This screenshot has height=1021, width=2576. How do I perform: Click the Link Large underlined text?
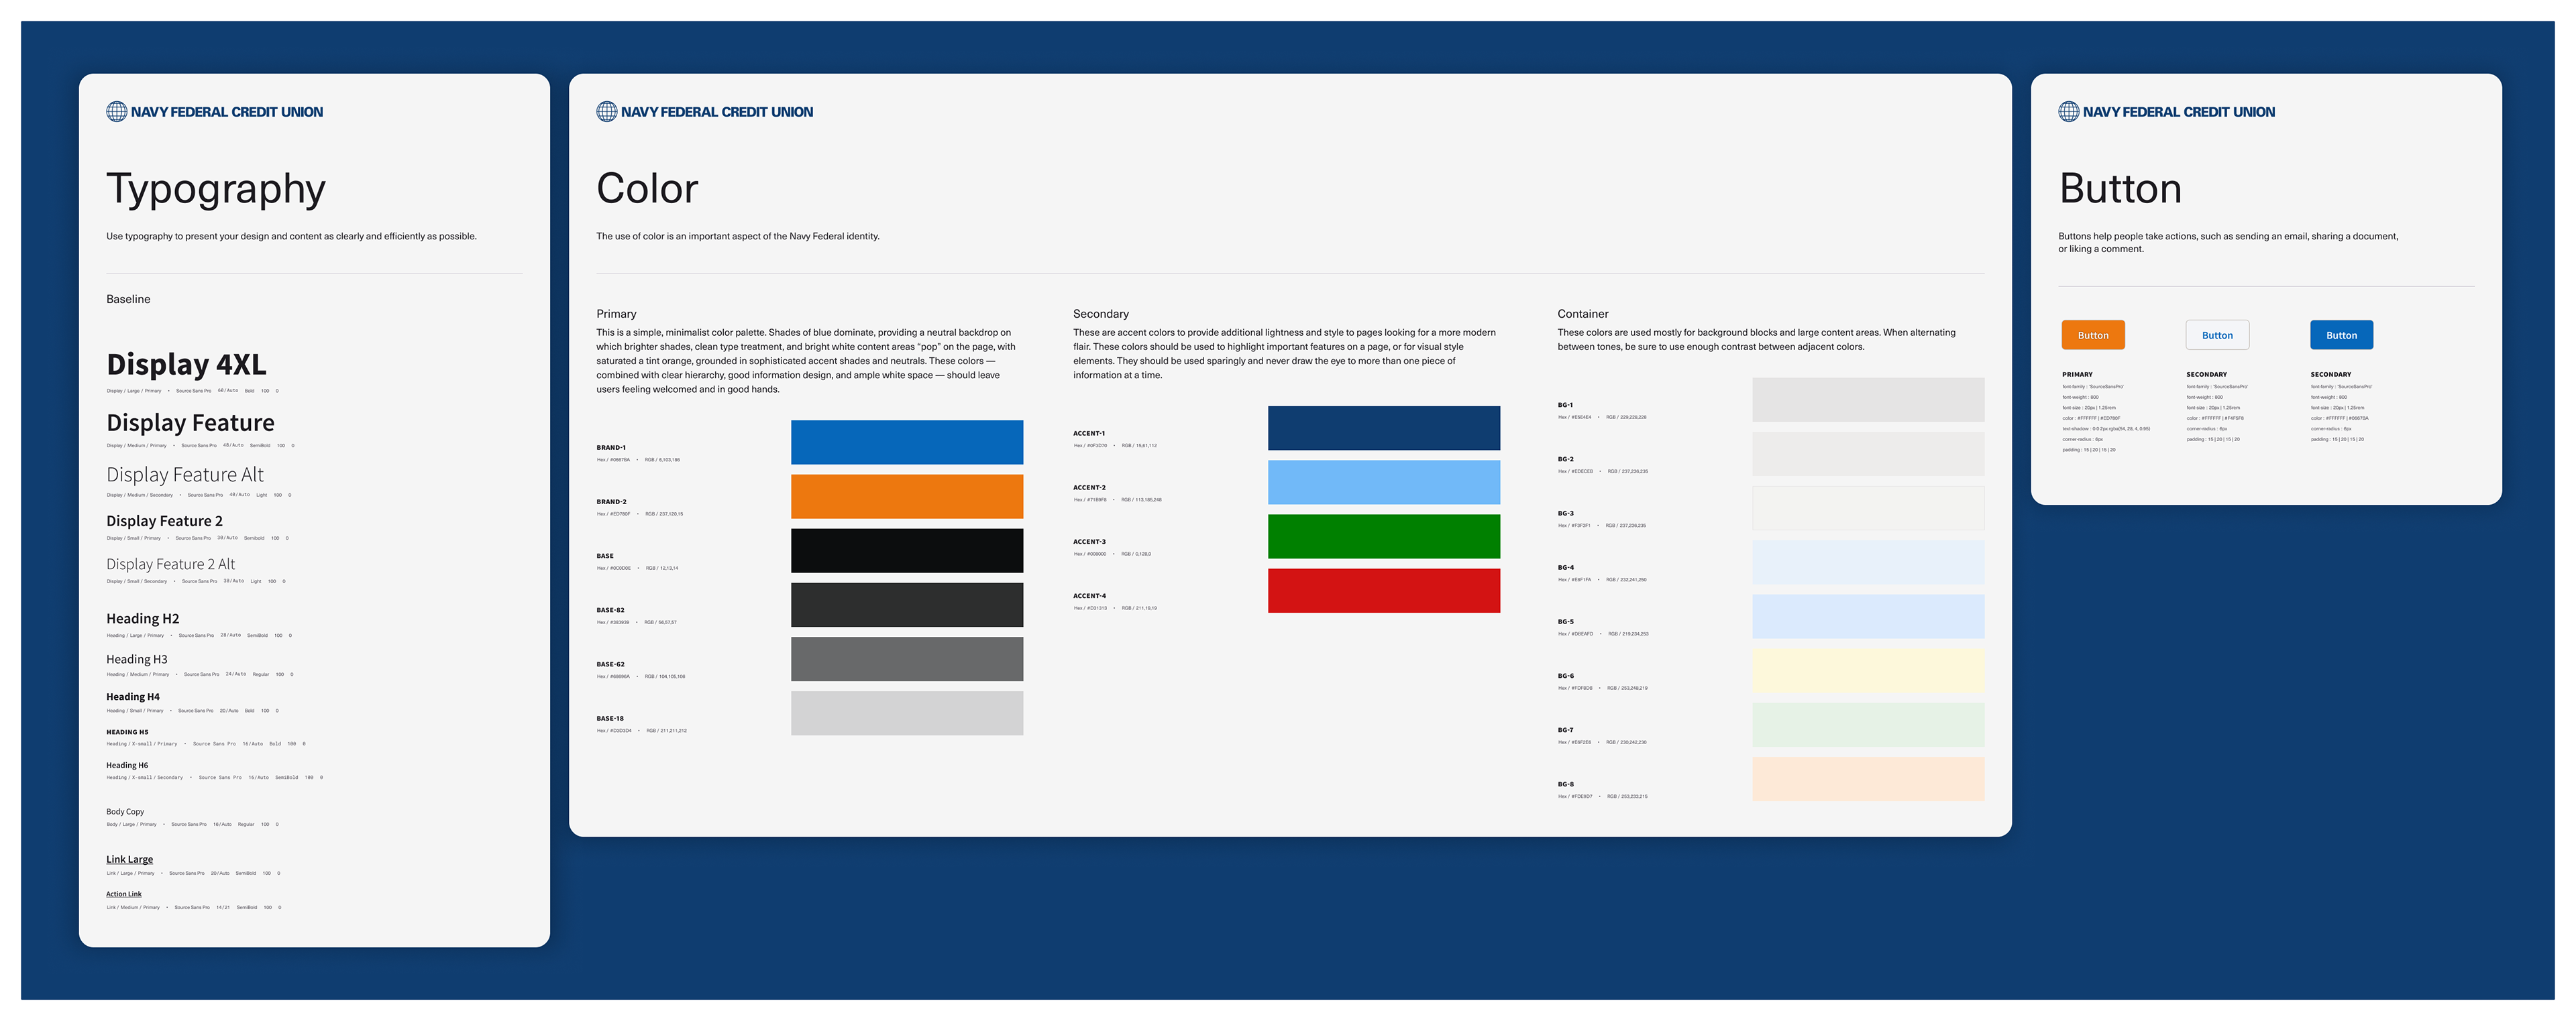(130, 859)
